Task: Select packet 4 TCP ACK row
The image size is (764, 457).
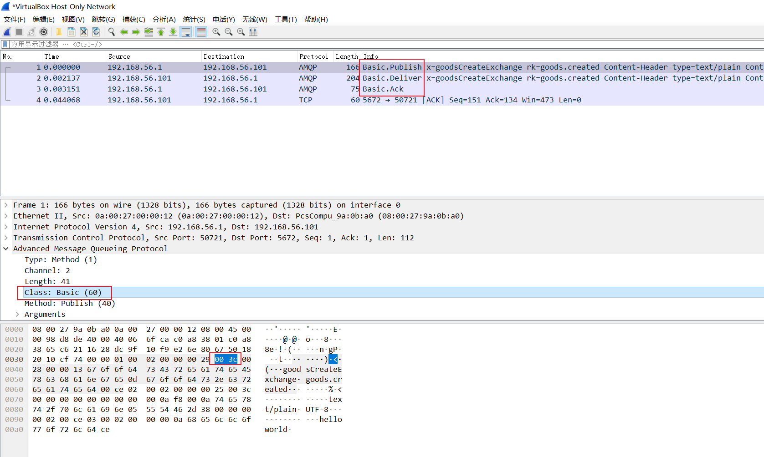Action: pyautogui.click(x=382, y=100)
